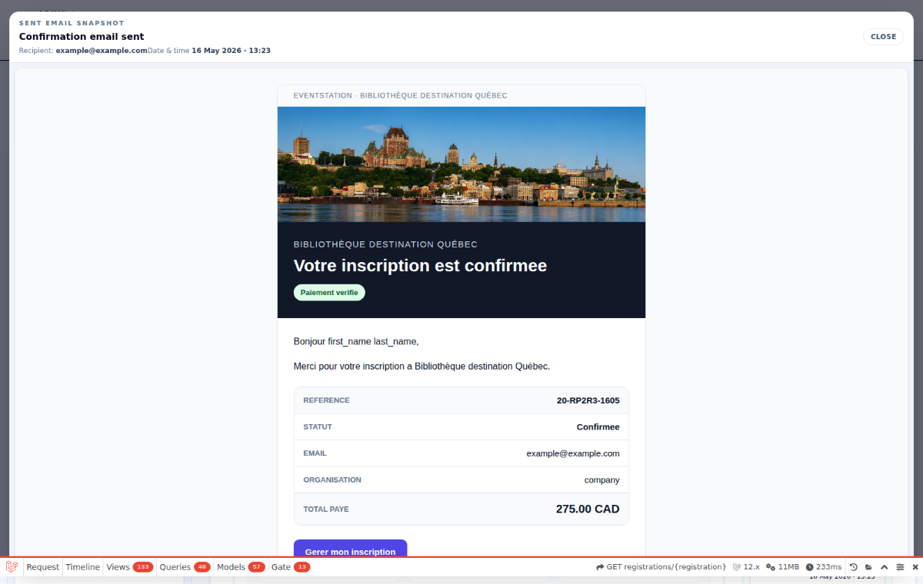Open the Laravel debugbar logo

pos(12,567)
